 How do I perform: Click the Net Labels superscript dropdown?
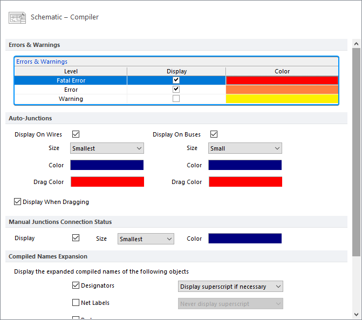pyautogui.click(x=230, y=304)
